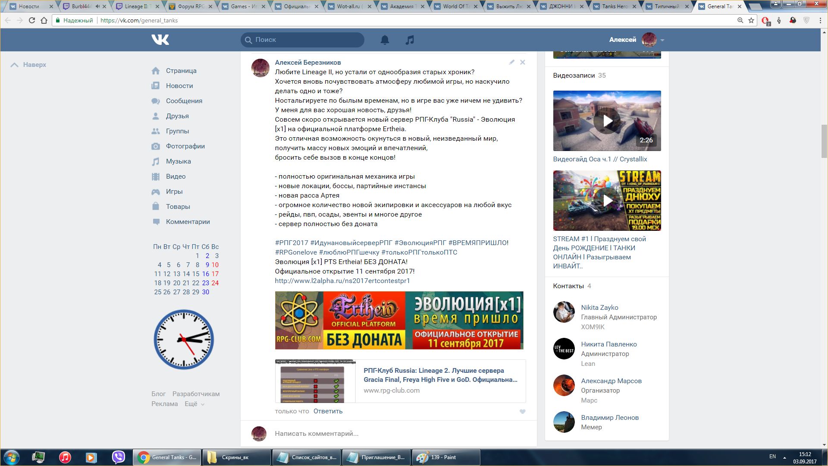Open the Windows Start button
Image resolution: width=828 pixels, height=466 pixels.
(11, 457)
